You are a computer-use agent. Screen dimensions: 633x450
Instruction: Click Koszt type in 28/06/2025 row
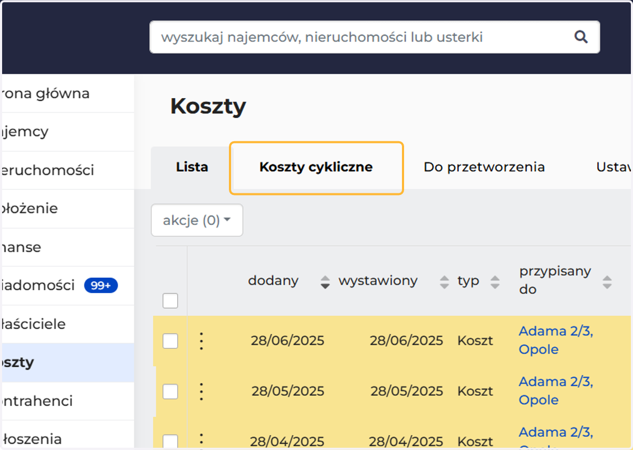[x=475, y=340]
